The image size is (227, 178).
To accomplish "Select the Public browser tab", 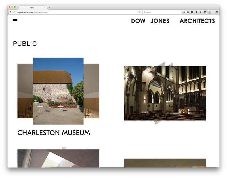I will [x=33, y=8].
